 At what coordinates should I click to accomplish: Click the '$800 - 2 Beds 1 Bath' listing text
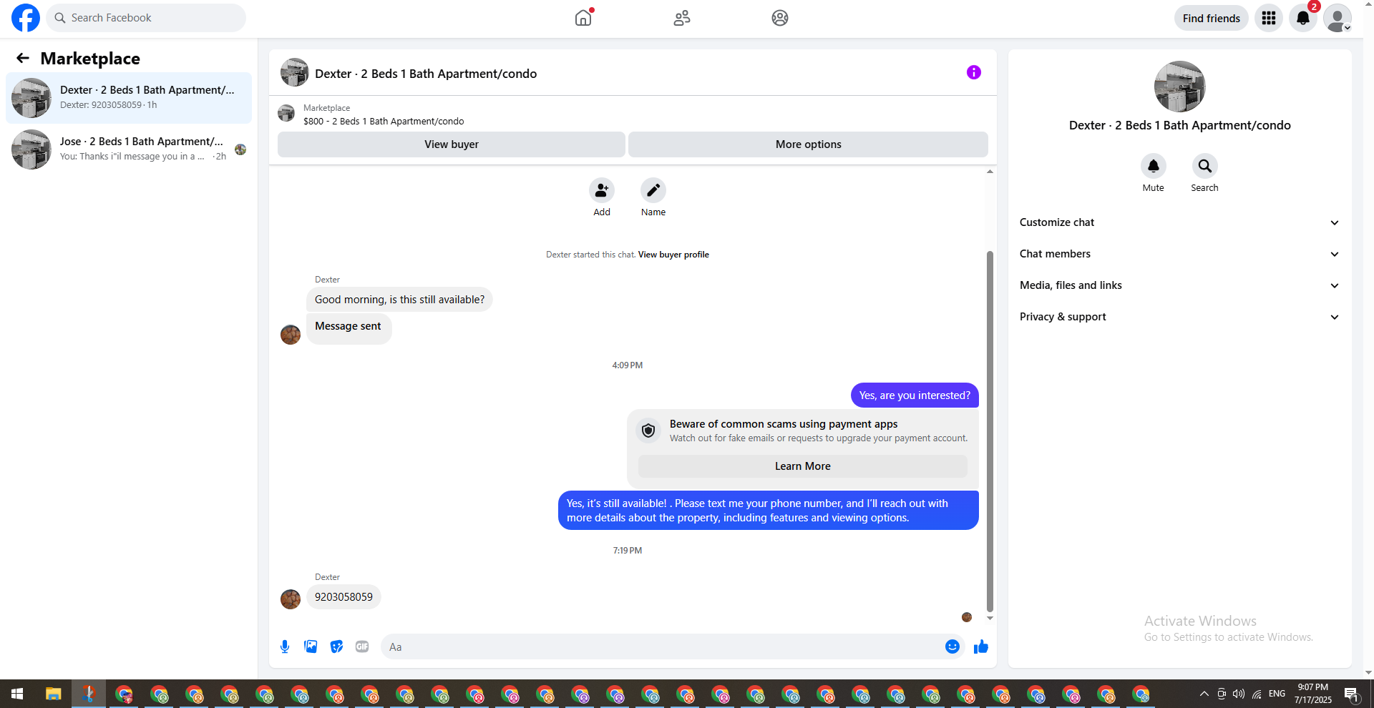[384, 122]
